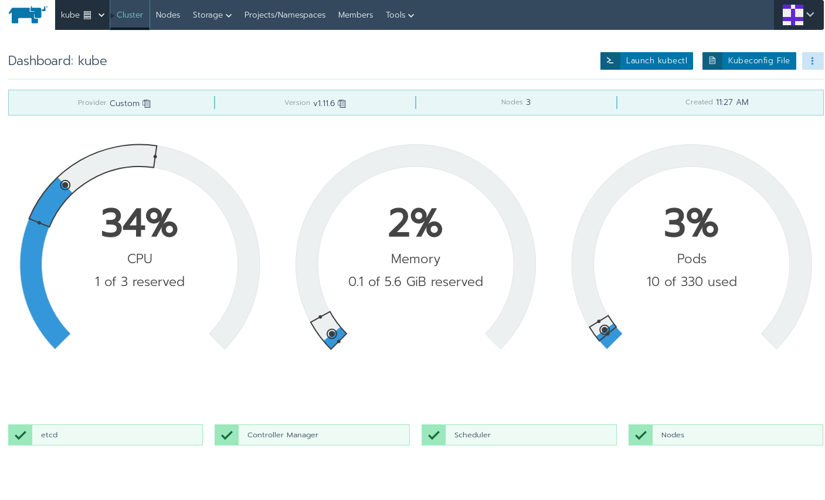The height and width of the screenshot is (500, 825).
Task: Click the terminal prompt icon on Launch kubectl
Action: click(x=610, y=61)
